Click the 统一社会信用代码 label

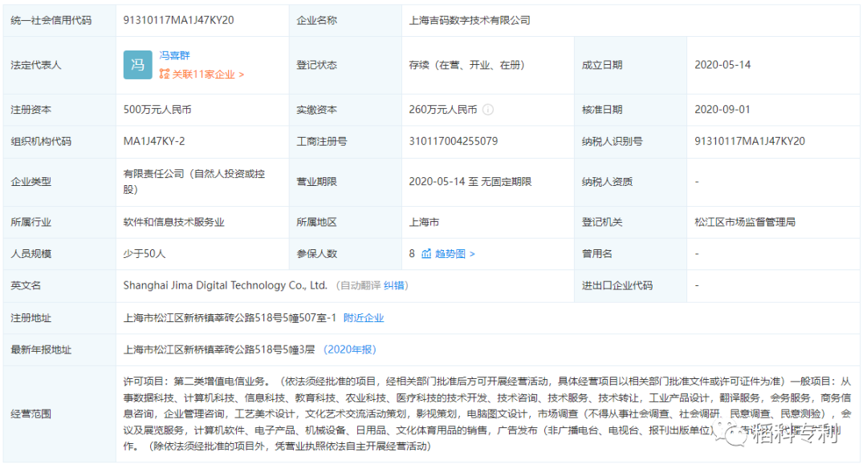(x=51, y=20)
